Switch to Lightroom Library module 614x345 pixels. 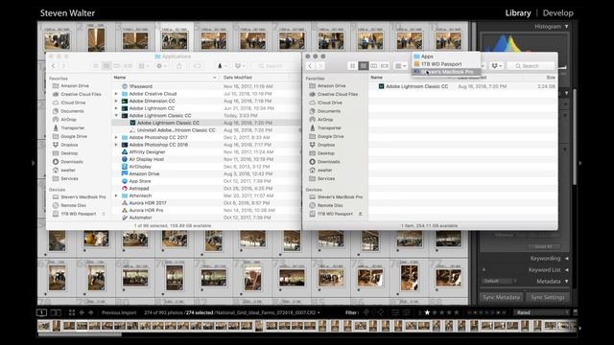518,13
